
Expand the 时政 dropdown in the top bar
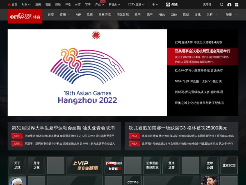pyautogui.click(x=25, y=5)
